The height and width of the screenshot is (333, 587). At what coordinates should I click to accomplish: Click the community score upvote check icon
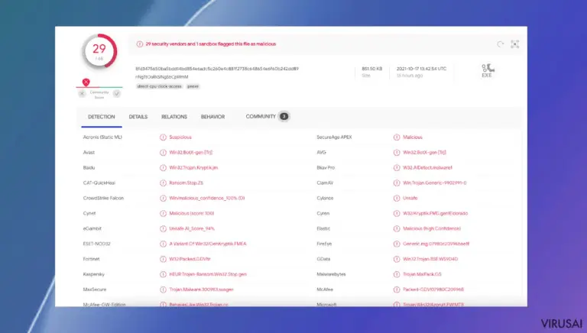pos(117,93)
